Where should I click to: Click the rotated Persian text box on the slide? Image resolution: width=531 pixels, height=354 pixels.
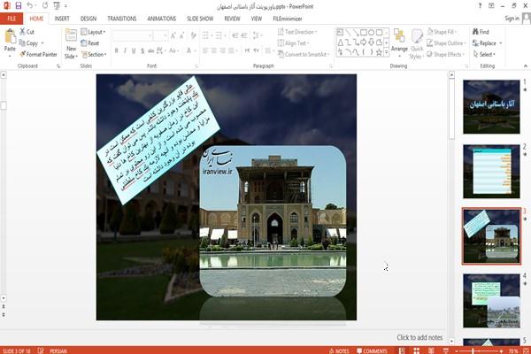[x=158, y=140]
